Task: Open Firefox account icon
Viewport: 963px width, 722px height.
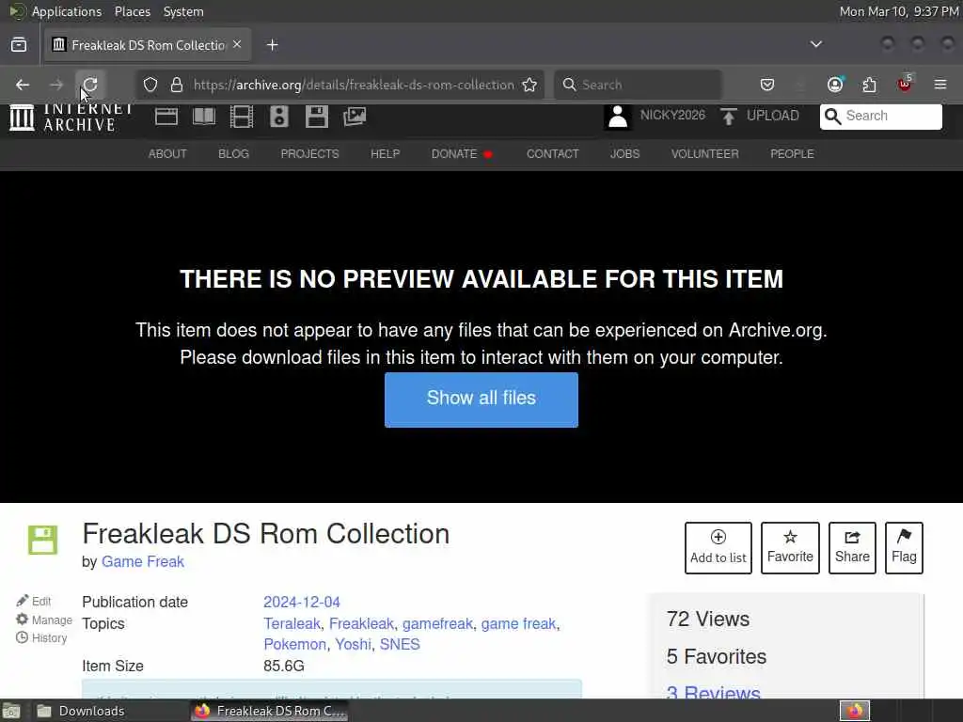Action: click(x=835, y=85)
